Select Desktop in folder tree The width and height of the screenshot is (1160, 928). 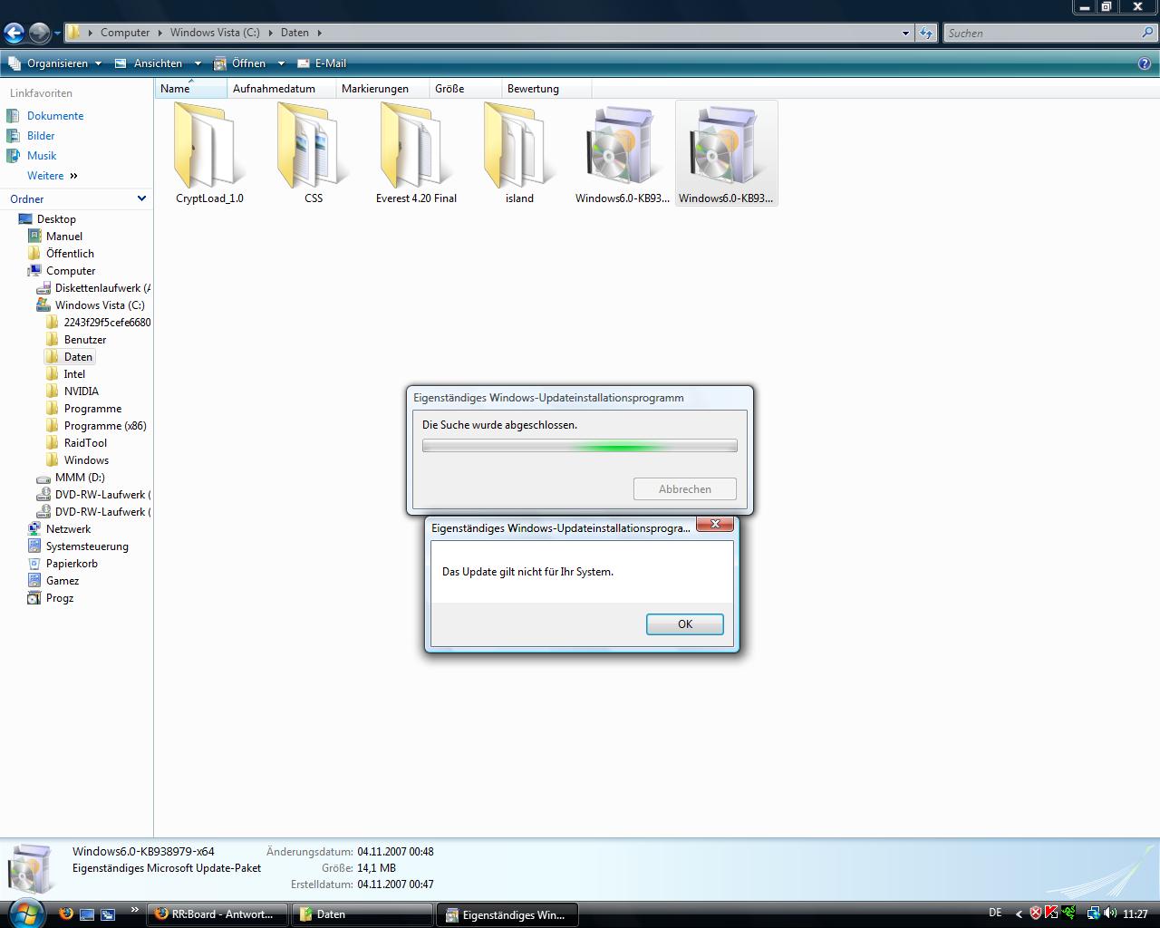pos(56,219)
